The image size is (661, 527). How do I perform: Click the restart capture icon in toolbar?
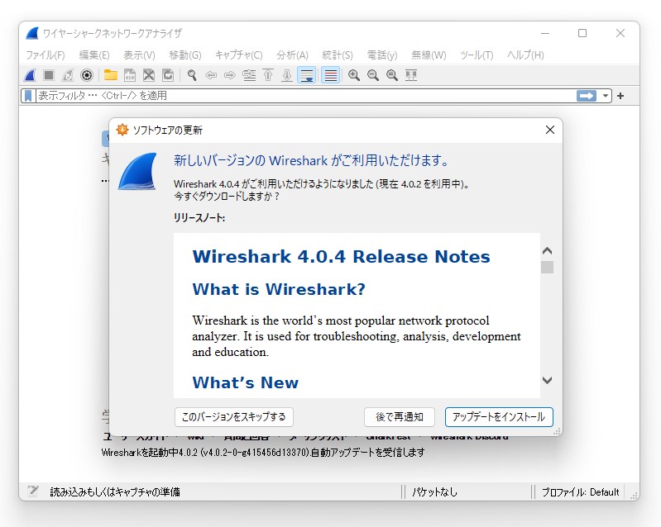click(68, 75)
